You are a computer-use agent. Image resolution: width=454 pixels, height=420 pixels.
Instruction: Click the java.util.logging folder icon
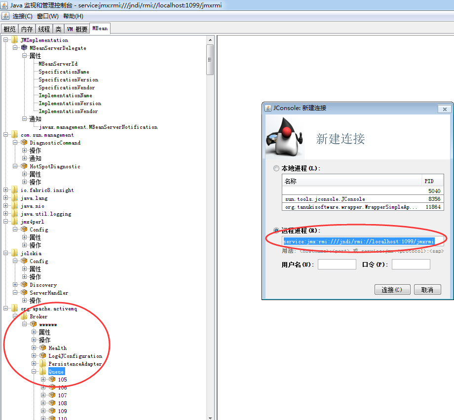click(14, 214)
